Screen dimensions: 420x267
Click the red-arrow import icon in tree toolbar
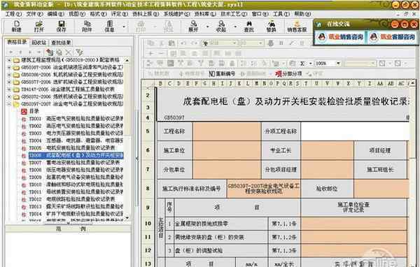pos(49,52)
